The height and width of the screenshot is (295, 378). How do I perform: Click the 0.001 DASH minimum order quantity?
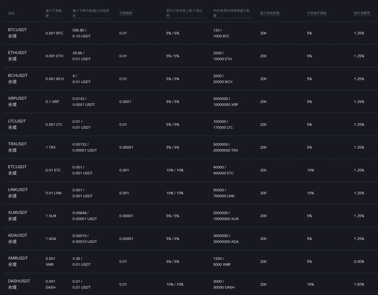[51, 284]
